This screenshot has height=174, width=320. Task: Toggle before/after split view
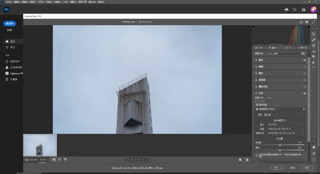tap(247, 160)
